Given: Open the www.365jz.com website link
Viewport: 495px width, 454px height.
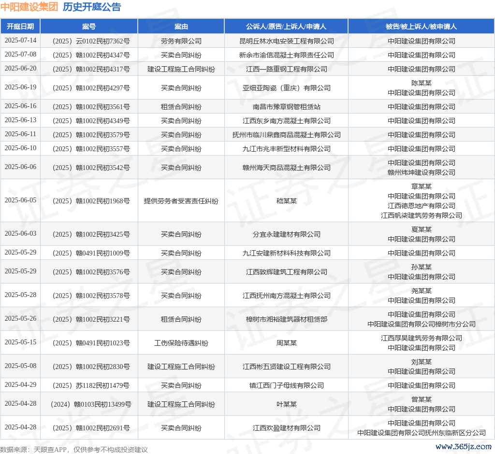Looking at the screenshot, I should (x=464, y=446).
